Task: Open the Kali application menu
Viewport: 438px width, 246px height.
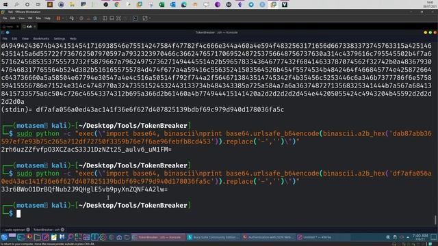Action: 4,237
